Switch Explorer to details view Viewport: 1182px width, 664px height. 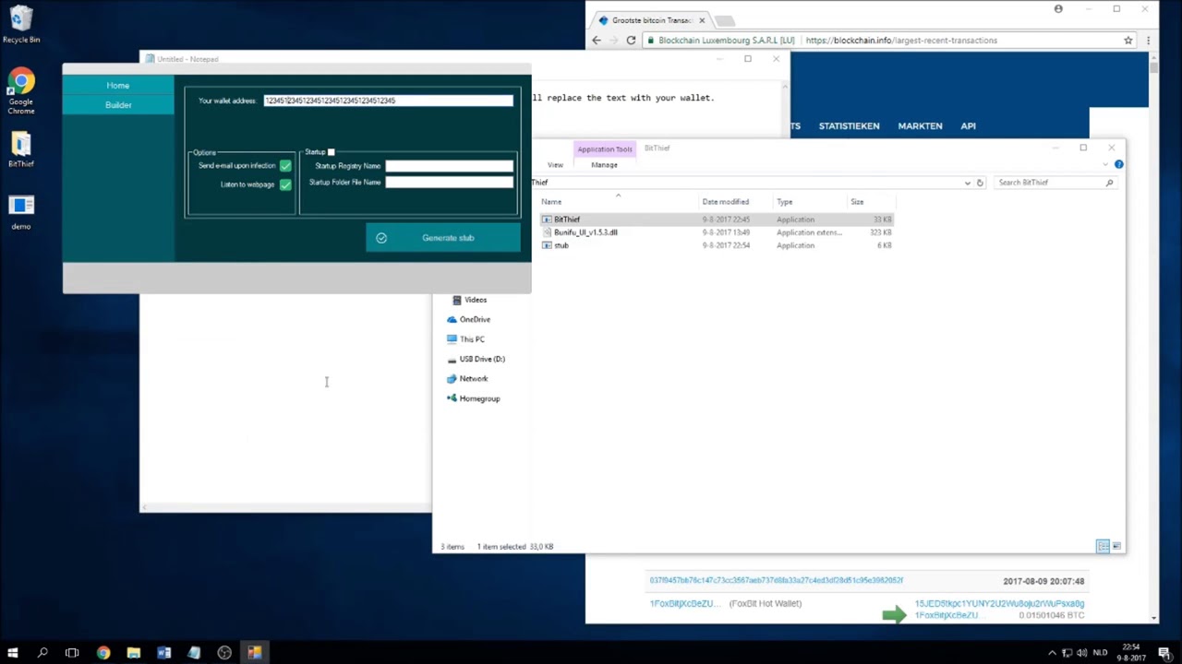[1103, 547]
